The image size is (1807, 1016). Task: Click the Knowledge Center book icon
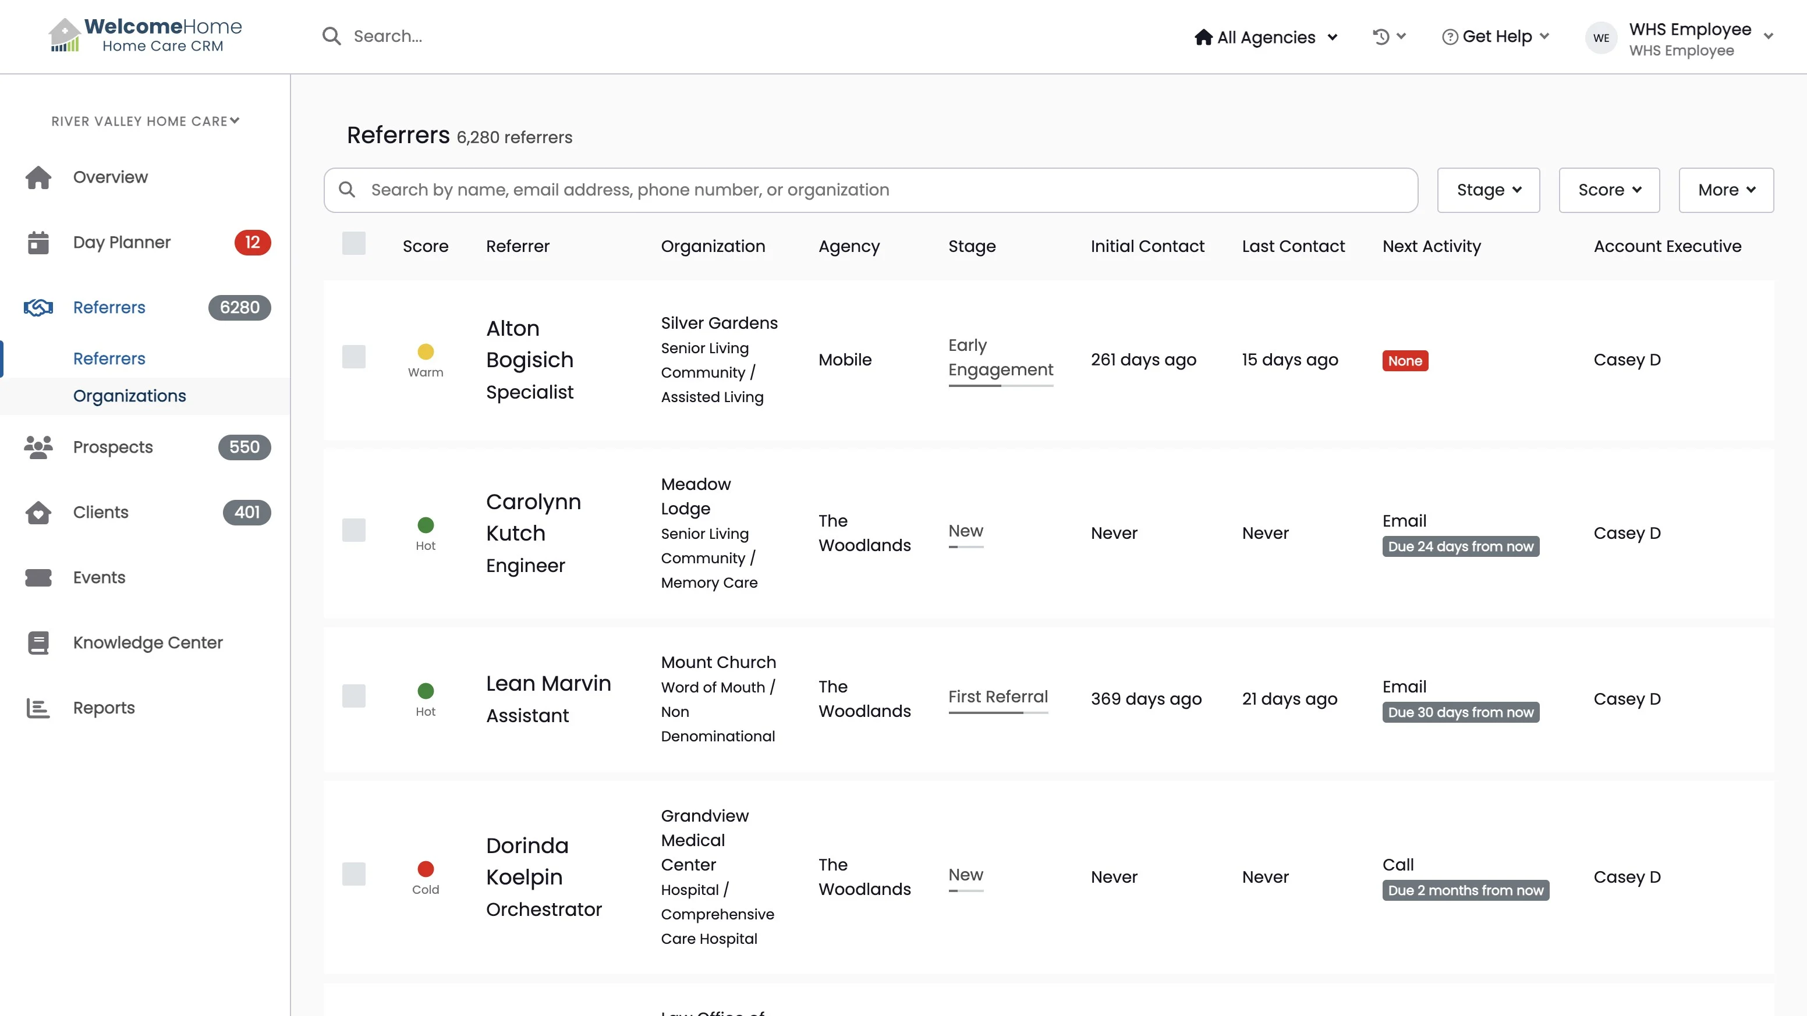[38, 643]
